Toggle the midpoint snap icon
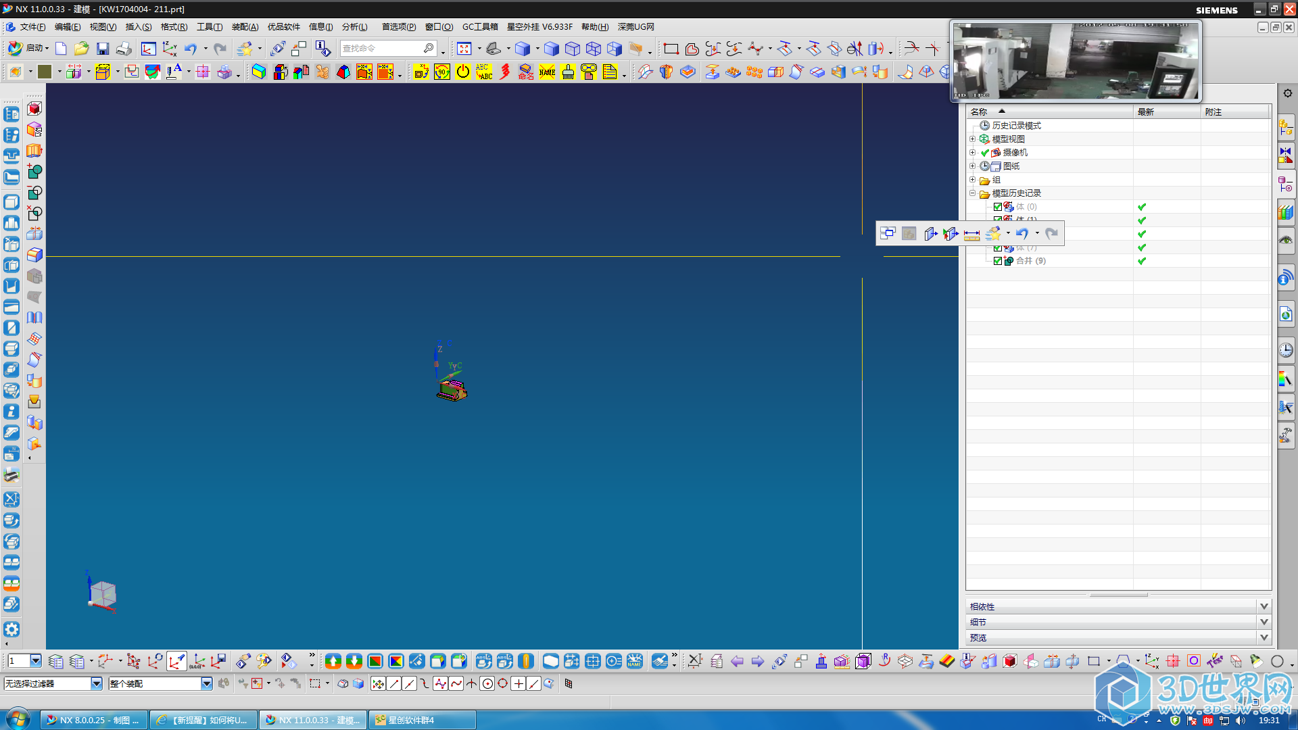Image resolution: width=1298 pixels, height=730 pixels. point(410,684)
